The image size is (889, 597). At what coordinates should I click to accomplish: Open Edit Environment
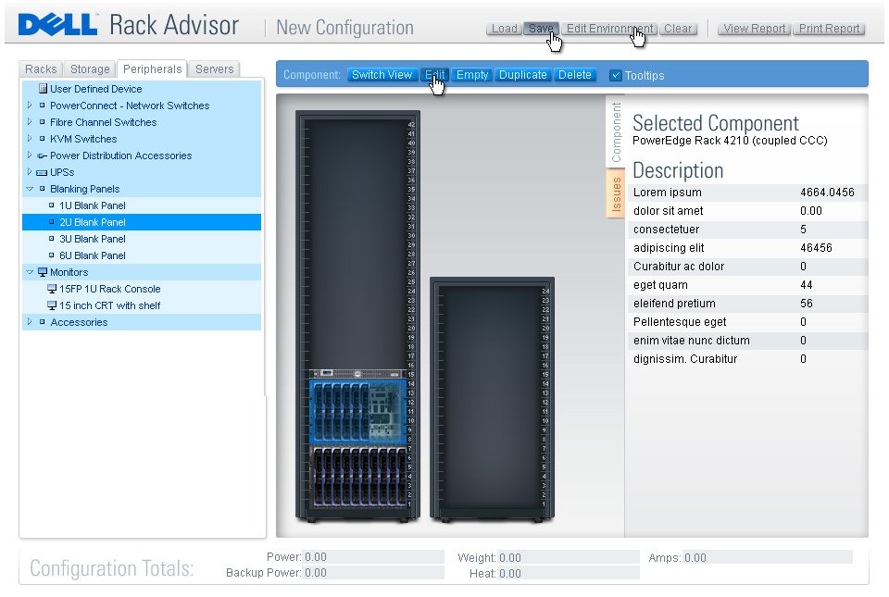coord(609,29)
